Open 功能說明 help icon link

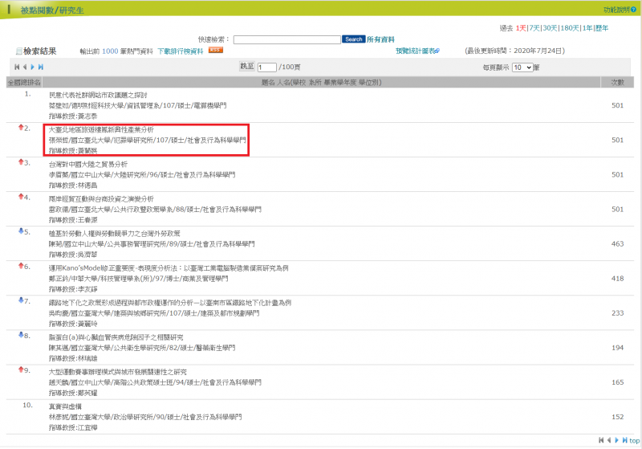click(x=621, y=10)
